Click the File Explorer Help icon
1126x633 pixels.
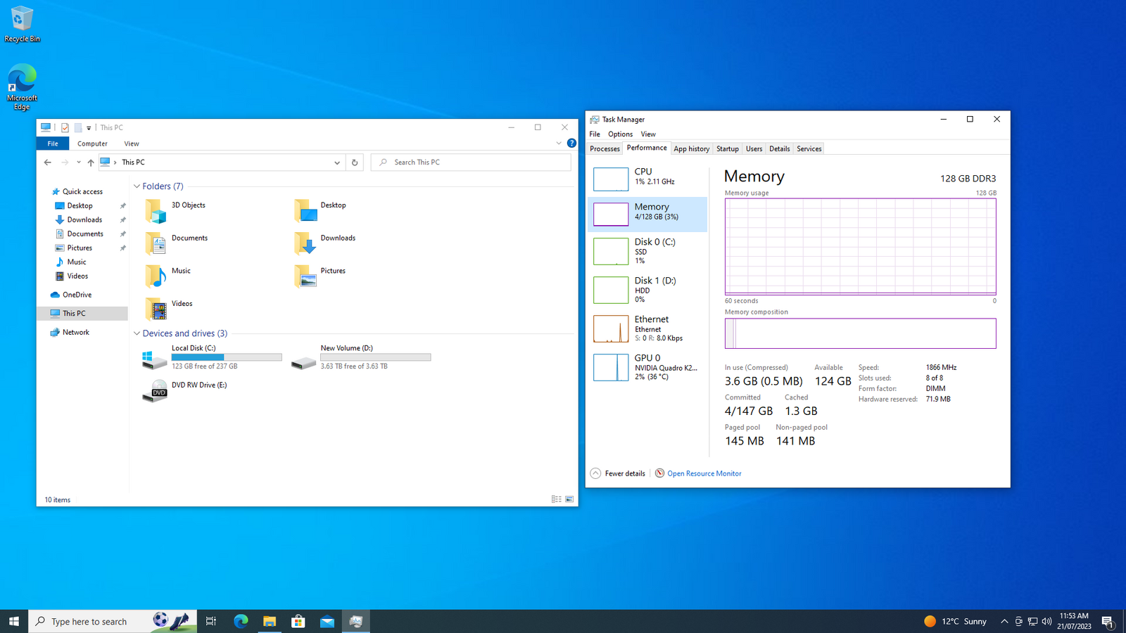[x=571, y=143]
